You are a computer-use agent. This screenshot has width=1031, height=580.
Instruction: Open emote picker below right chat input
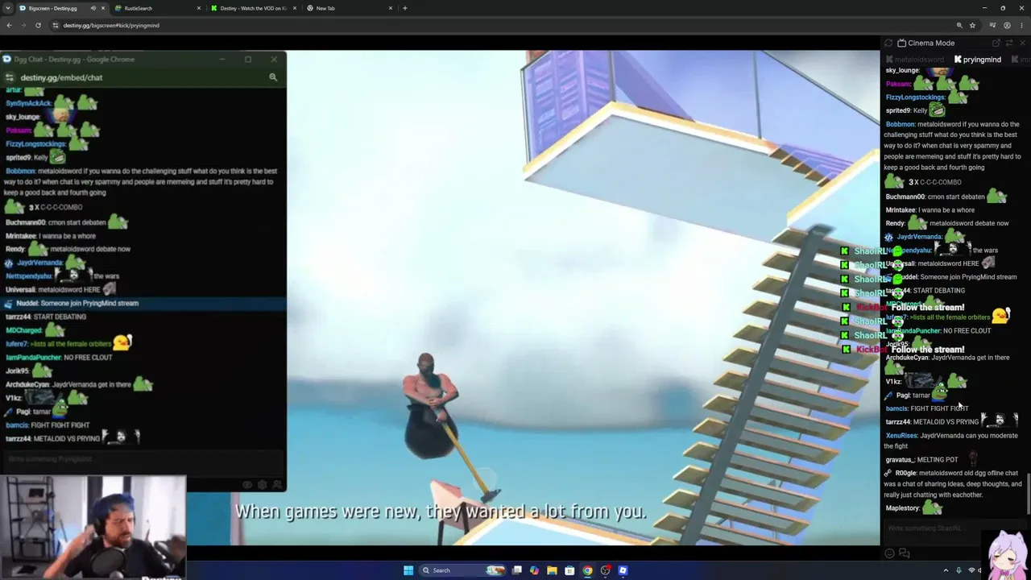(x=889, y=553)
